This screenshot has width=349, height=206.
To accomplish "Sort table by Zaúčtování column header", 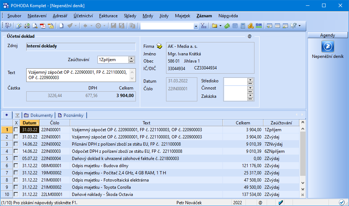I will click(x=281, y=123).
